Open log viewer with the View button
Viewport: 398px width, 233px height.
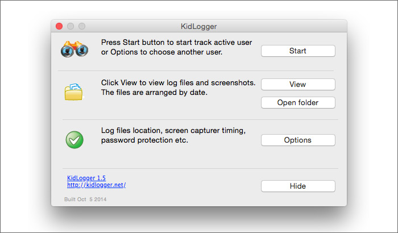298,84
